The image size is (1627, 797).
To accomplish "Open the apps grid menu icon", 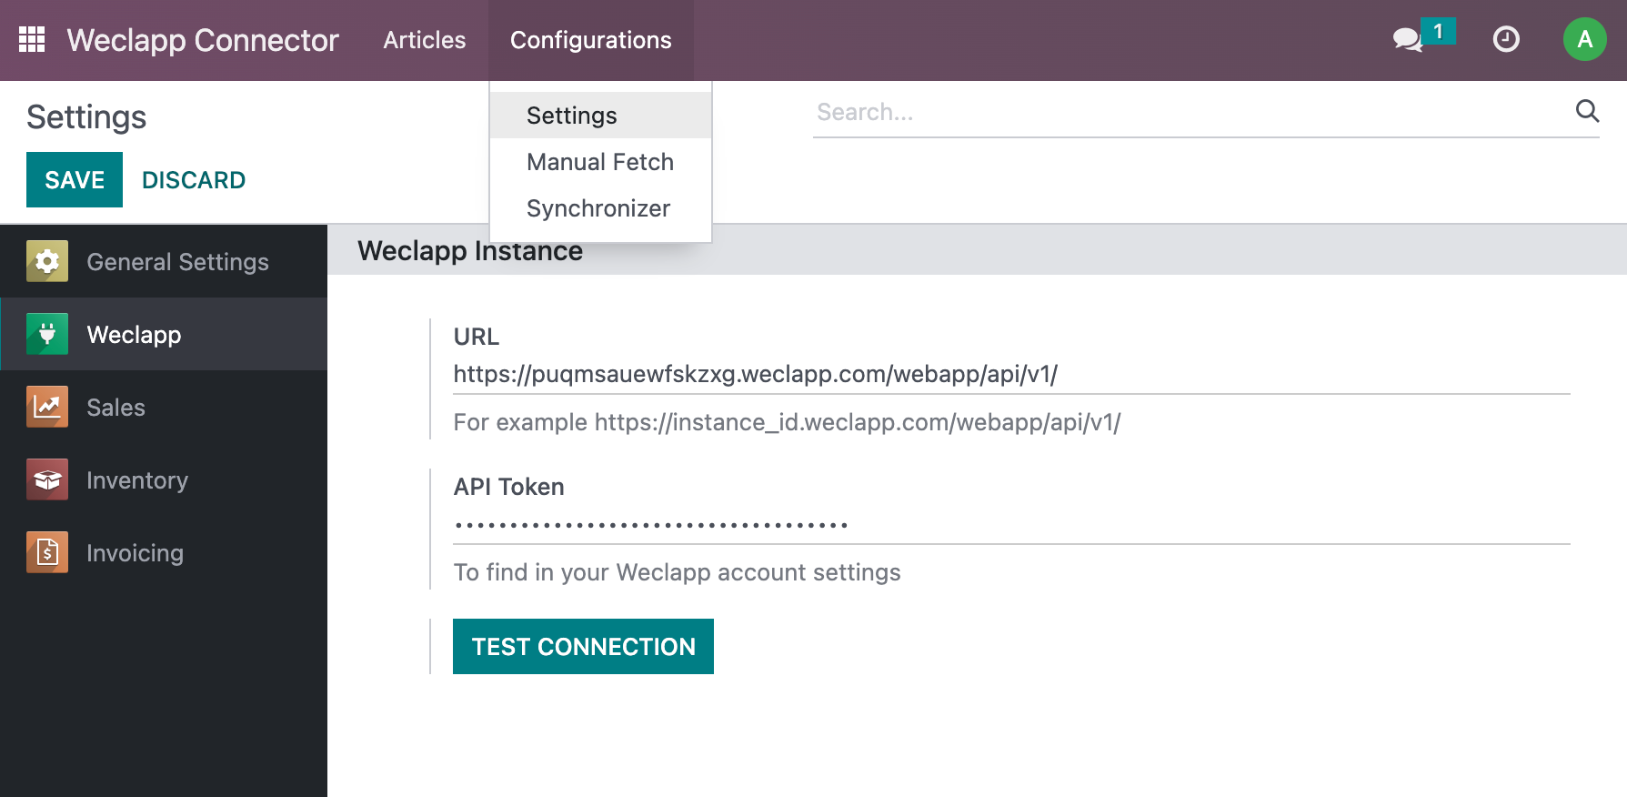I will (32, 39).
